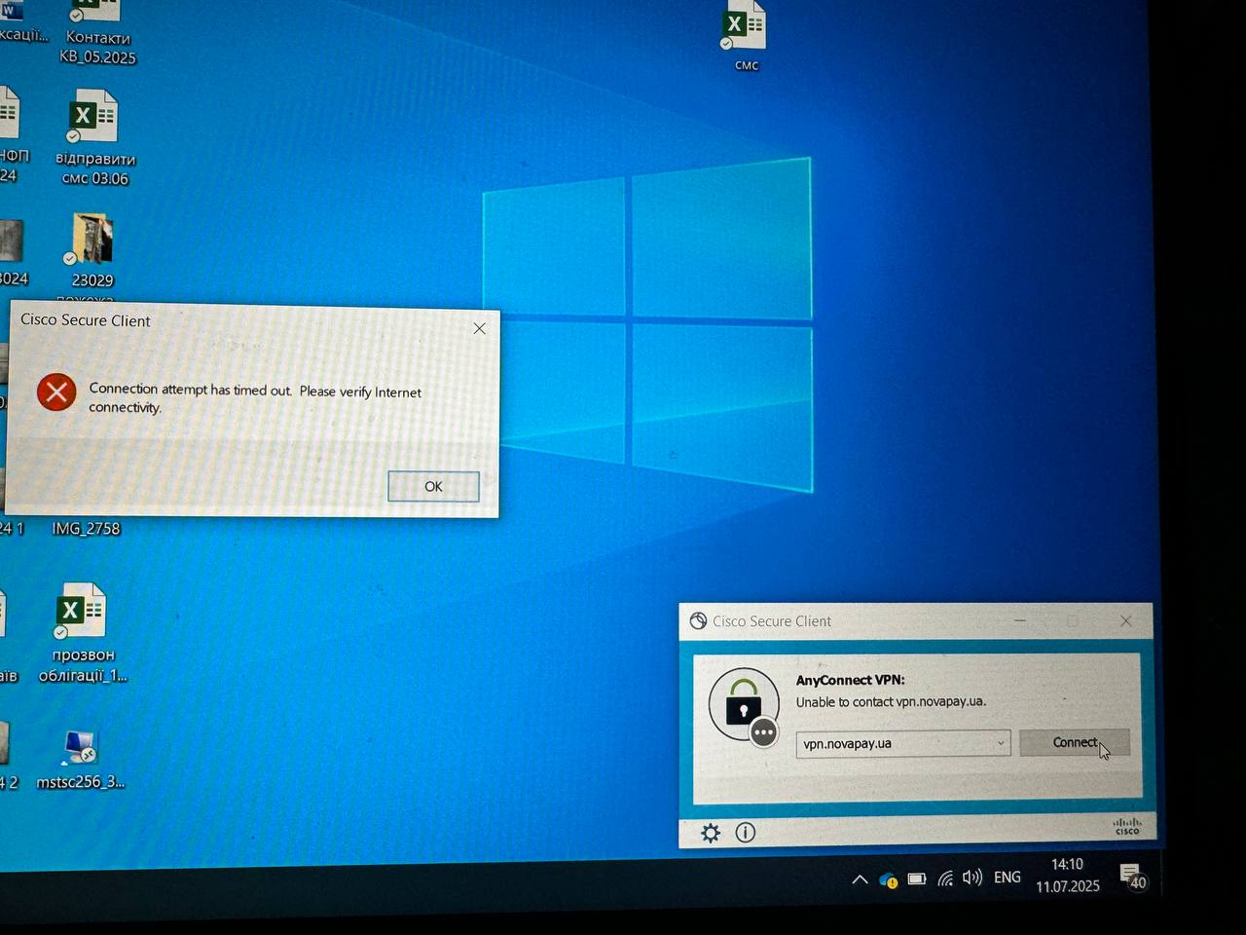
Task: Click the OneDrive cloud tray icon
Action: point(888,880)
